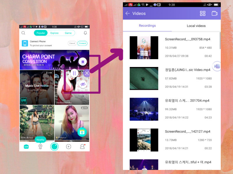Screen dimensions: 233x174
Task: Stop the screen recording with the square button
Action: 83,62
